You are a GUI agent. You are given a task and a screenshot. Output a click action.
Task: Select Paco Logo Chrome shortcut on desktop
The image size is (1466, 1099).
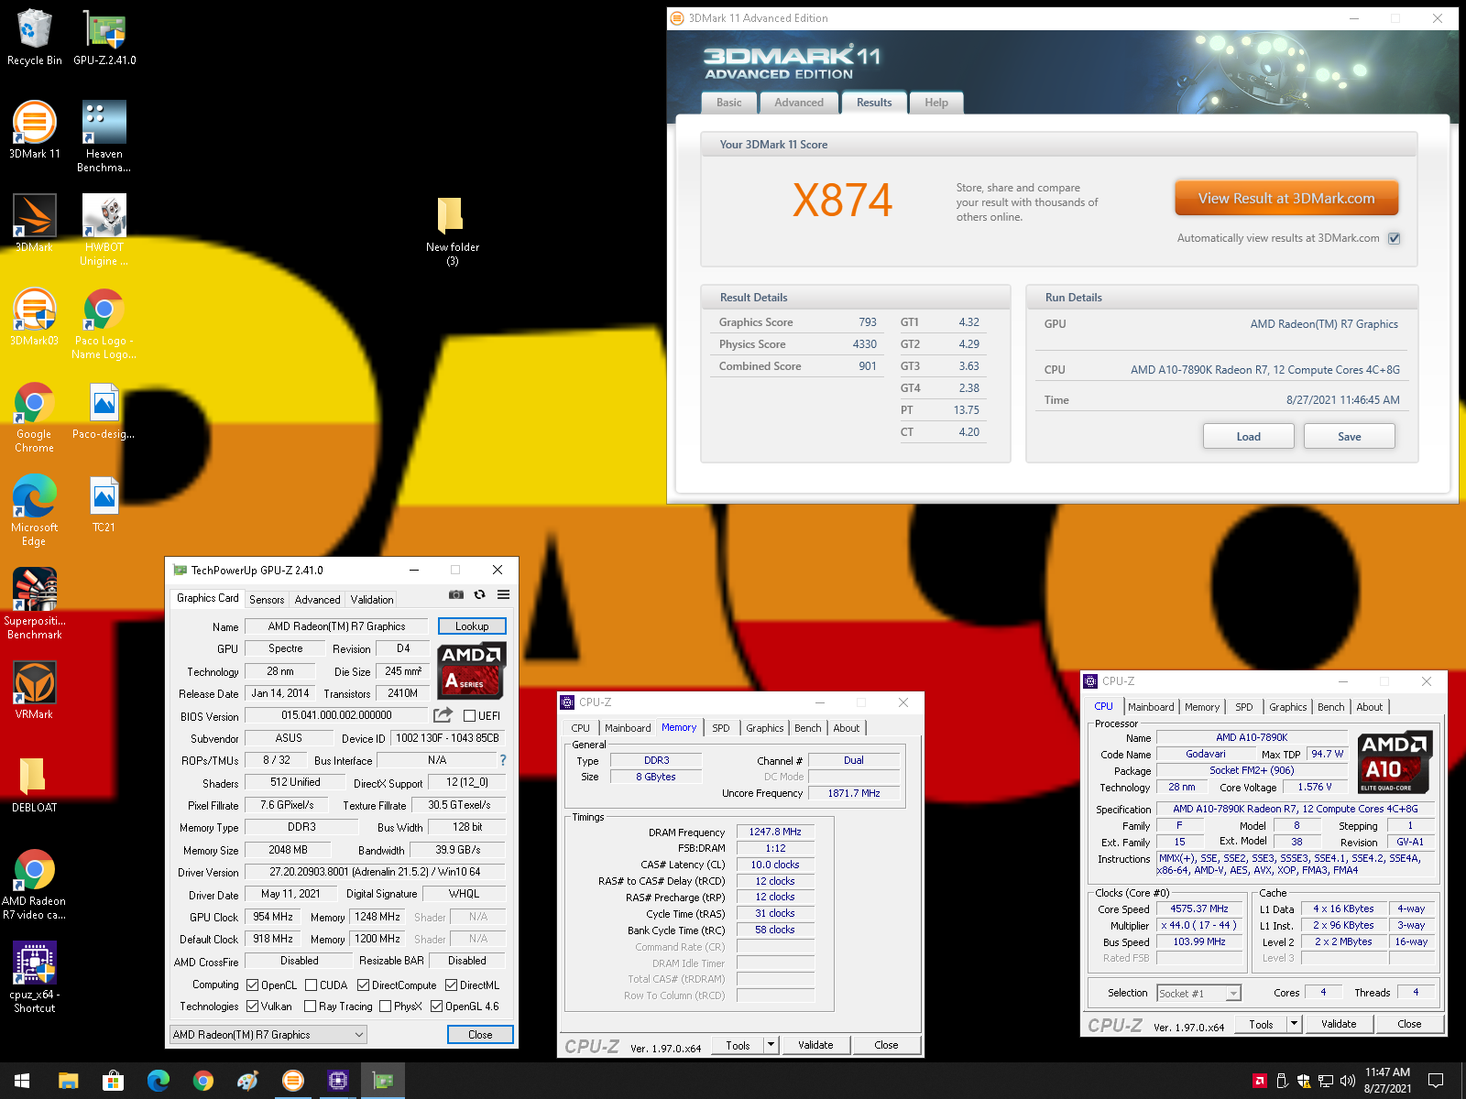click(104, 324)
